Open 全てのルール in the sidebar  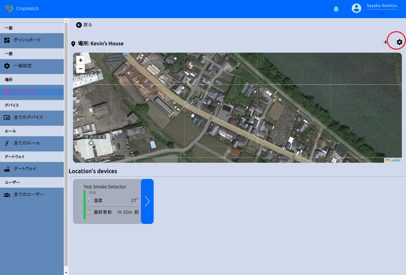[x=27, y=143]
